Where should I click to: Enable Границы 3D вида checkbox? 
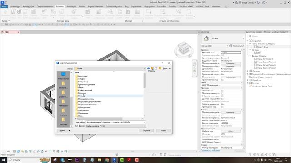click(222, 107)
